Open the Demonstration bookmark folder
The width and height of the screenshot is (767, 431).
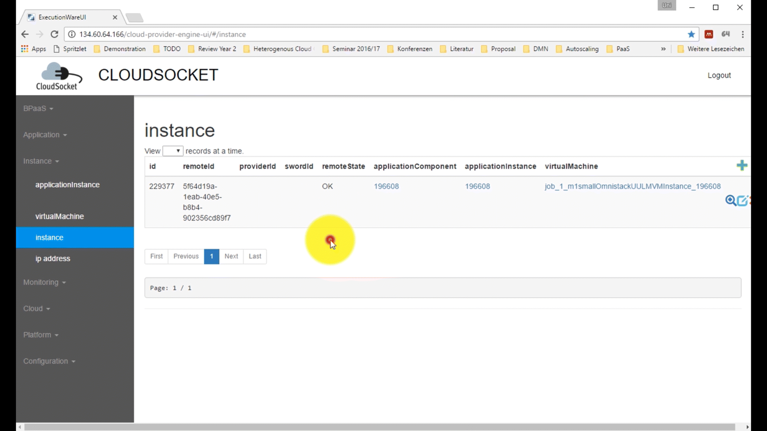pos(120,49)
